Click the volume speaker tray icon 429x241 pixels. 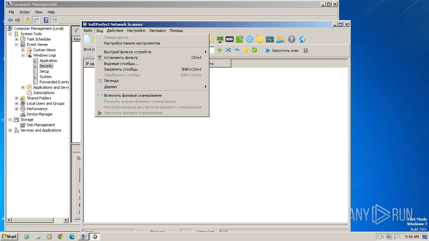[x=381, y=237]
